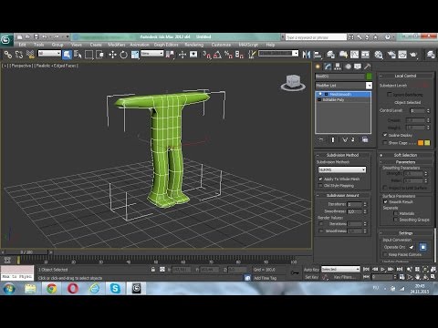Open the Modifier List dropdown

[343, 86]
